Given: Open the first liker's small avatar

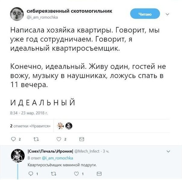Looking at the screenshot, I should (x=60, y=126).
